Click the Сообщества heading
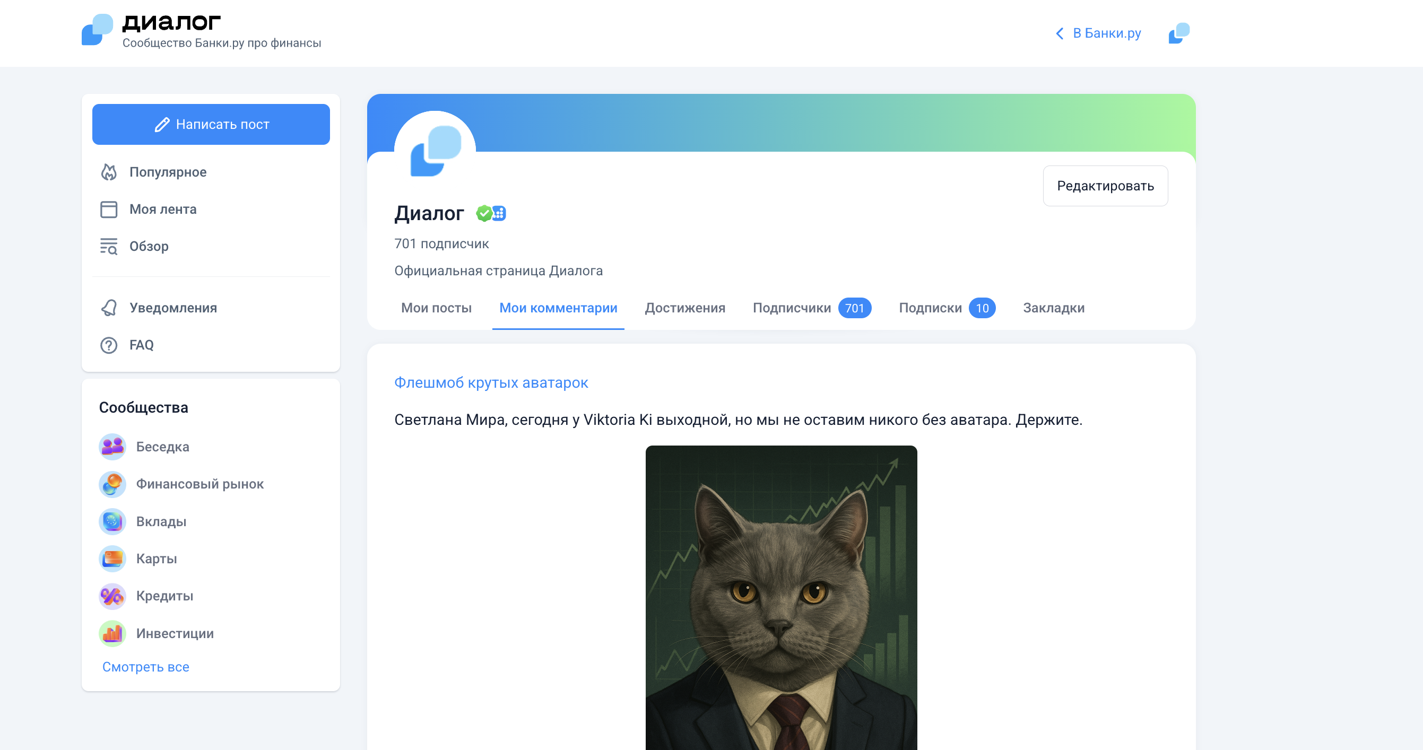The image size is (1423, 750). 144,407
